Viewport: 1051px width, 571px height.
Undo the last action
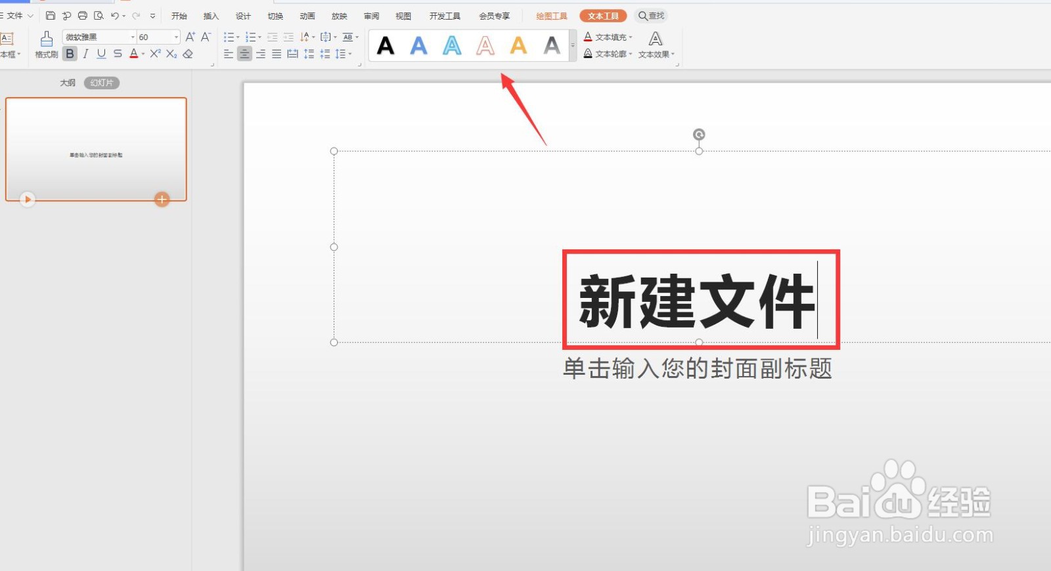pyautogui.click(x=115, y=16)
